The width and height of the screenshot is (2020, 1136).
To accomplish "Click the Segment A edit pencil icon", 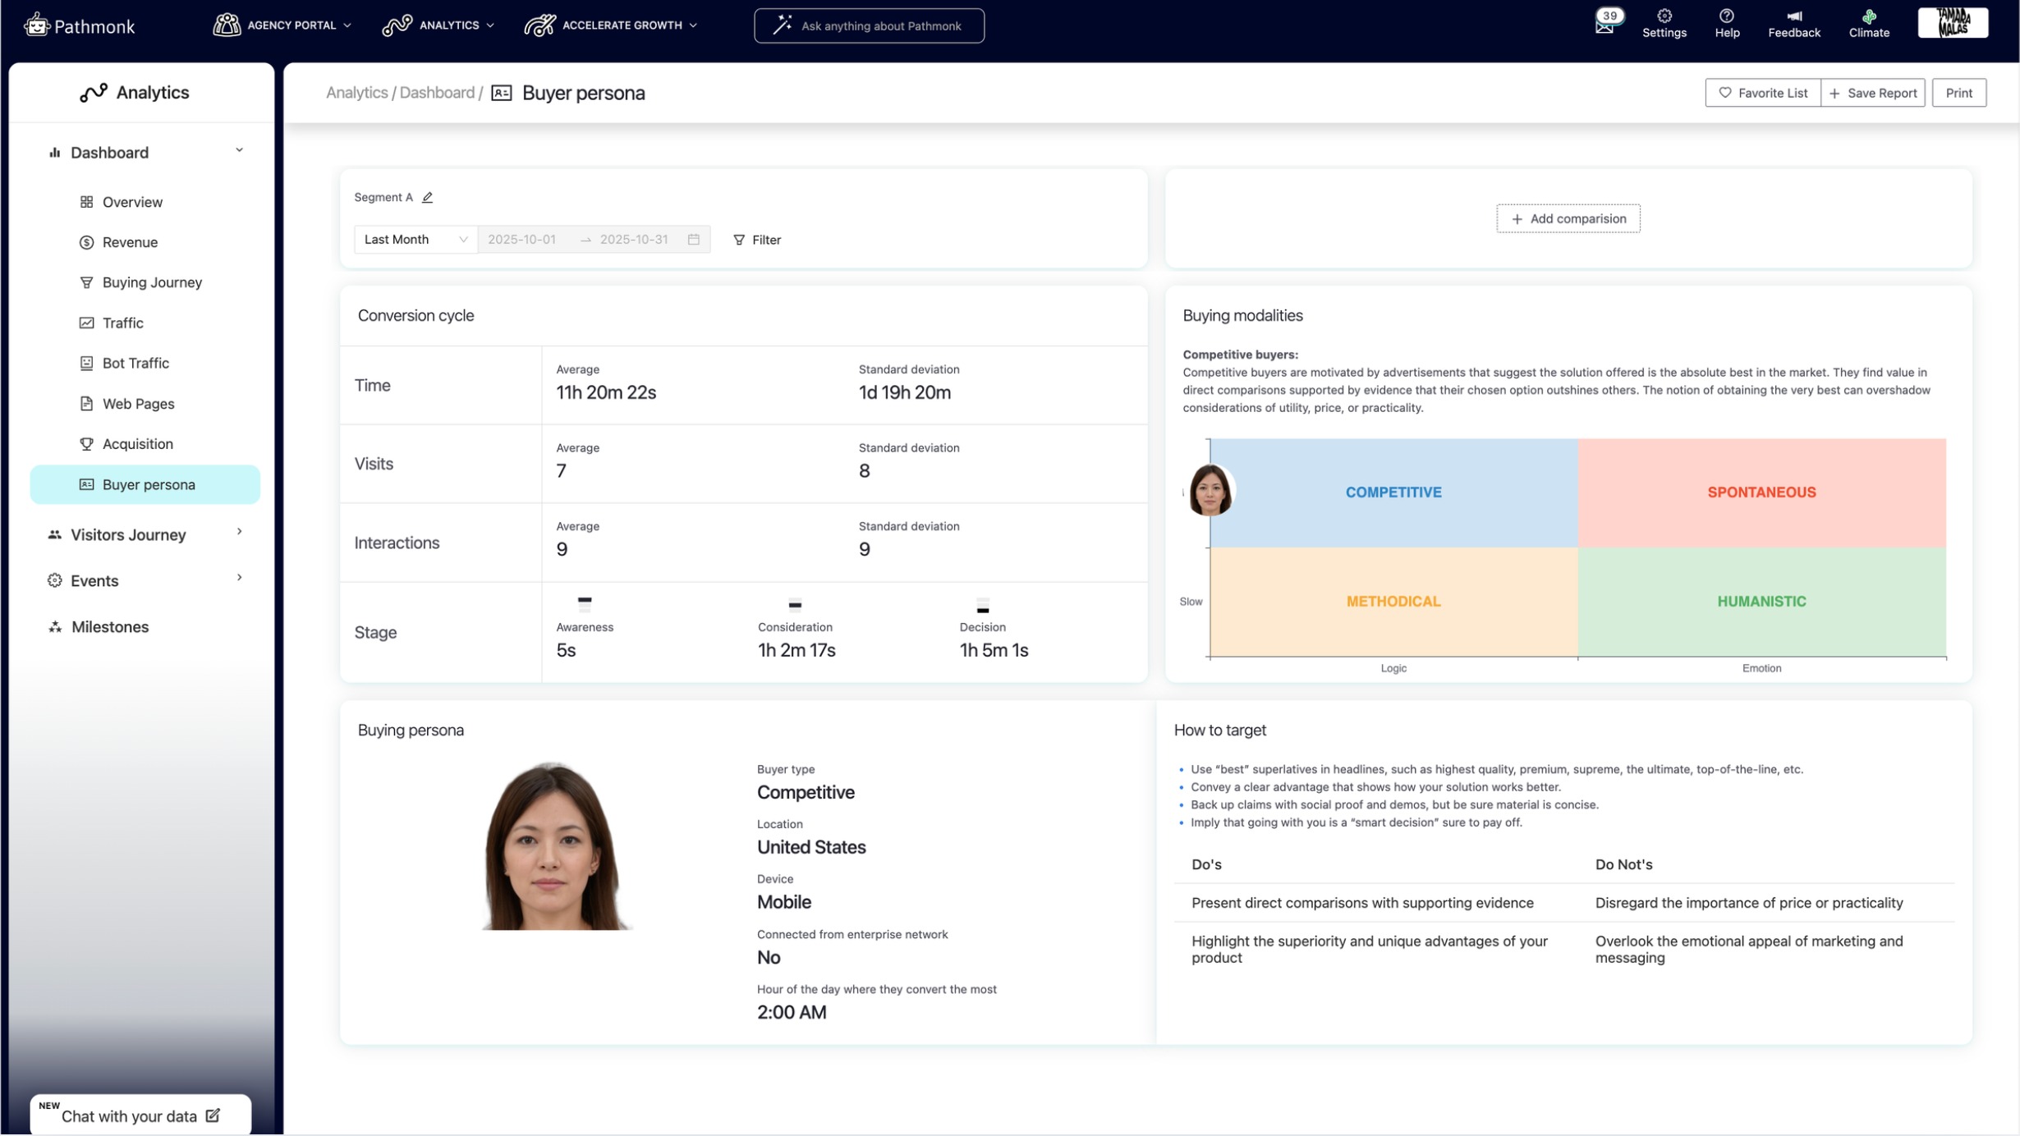I will [x=427, y=197].
